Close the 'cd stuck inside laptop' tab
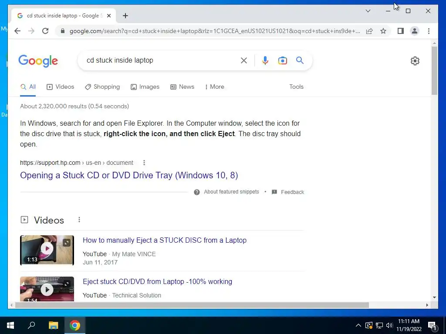Image resolution: width=446 pixels, height=334 pixels. (x=108, y=16)
